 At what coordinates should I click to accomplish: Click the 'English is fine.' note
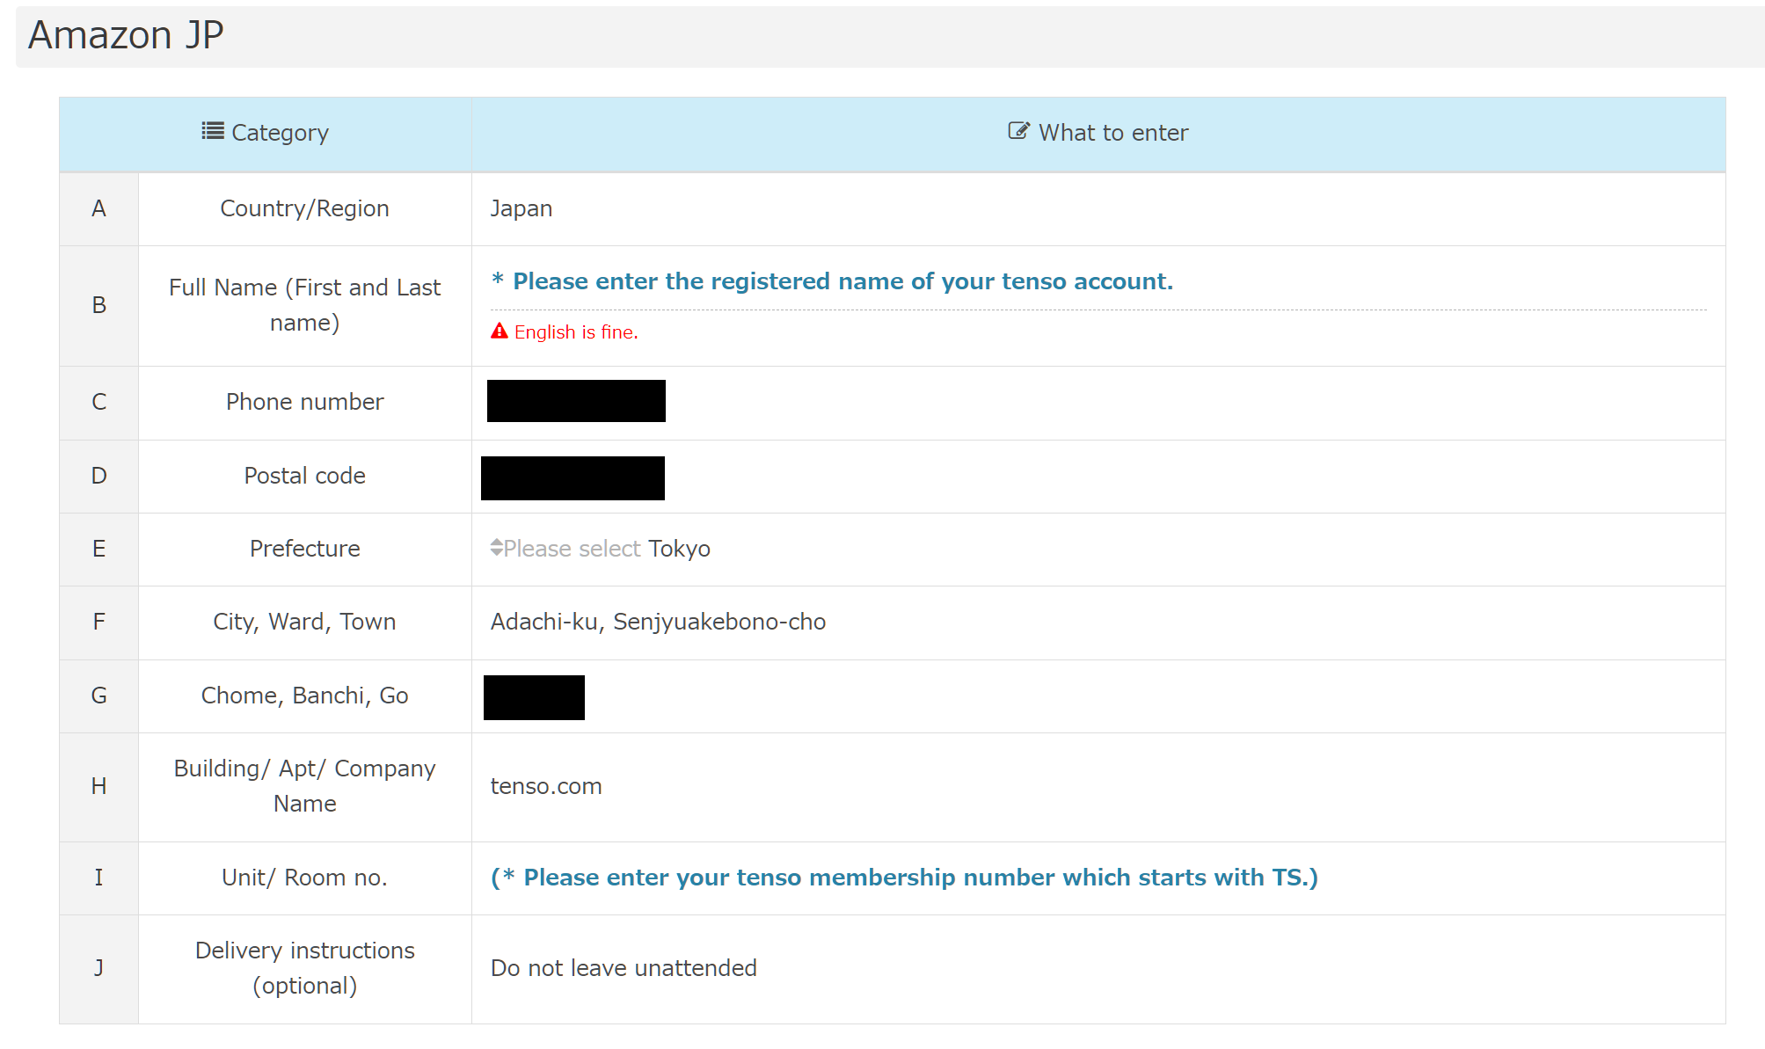[576, 332]
